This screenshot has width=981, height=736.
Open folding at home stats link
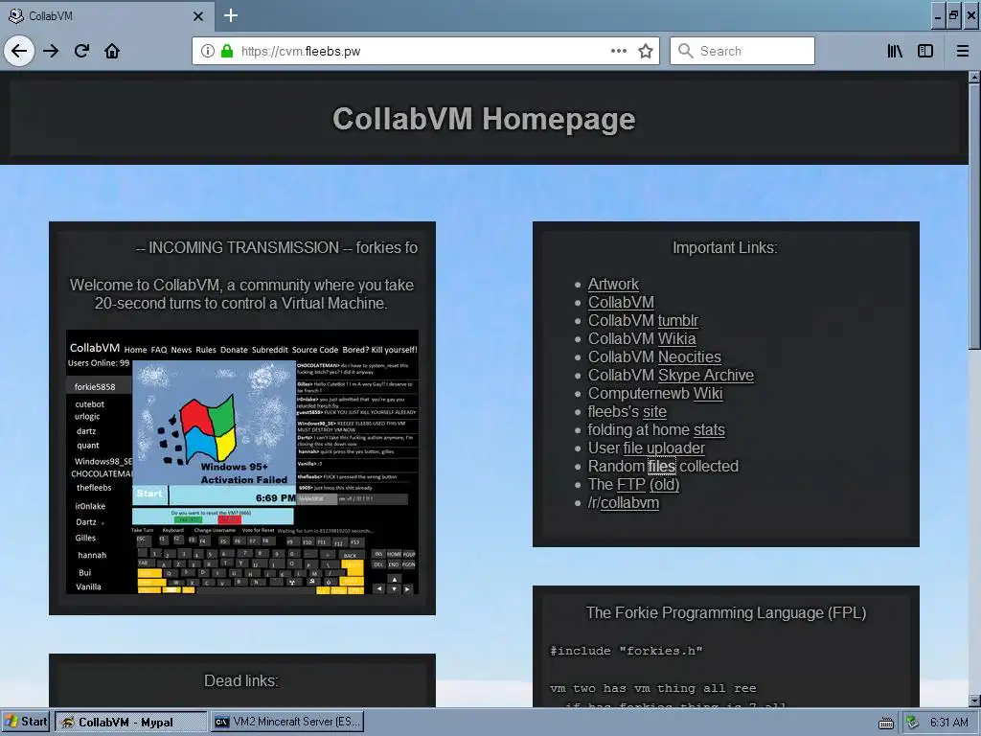pyautogui.click(x=709, y=429)
